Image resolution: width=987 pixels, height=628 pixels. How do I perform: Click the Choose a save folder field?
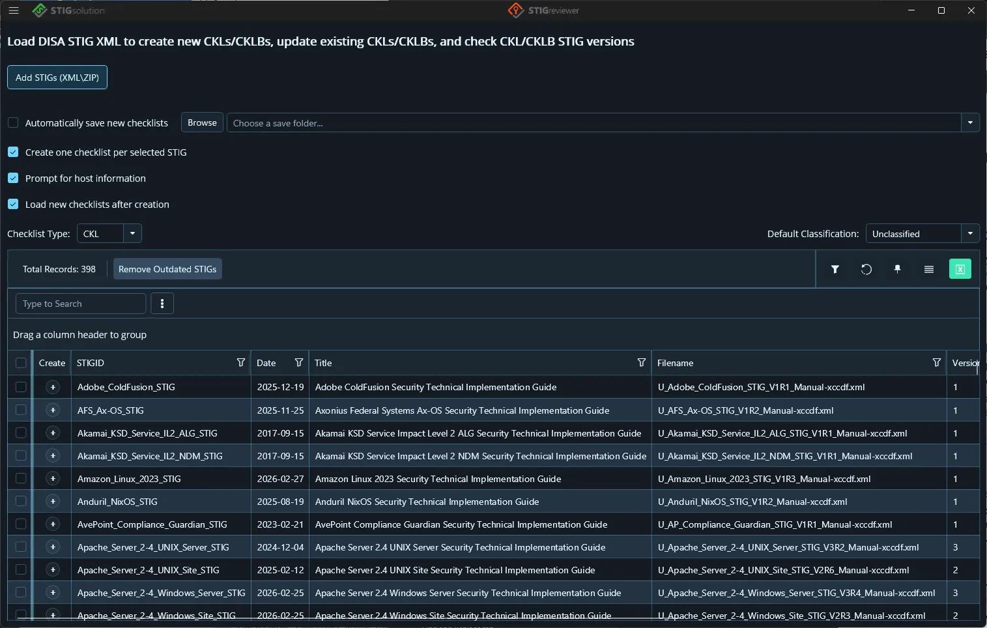[x=594, y=122]
